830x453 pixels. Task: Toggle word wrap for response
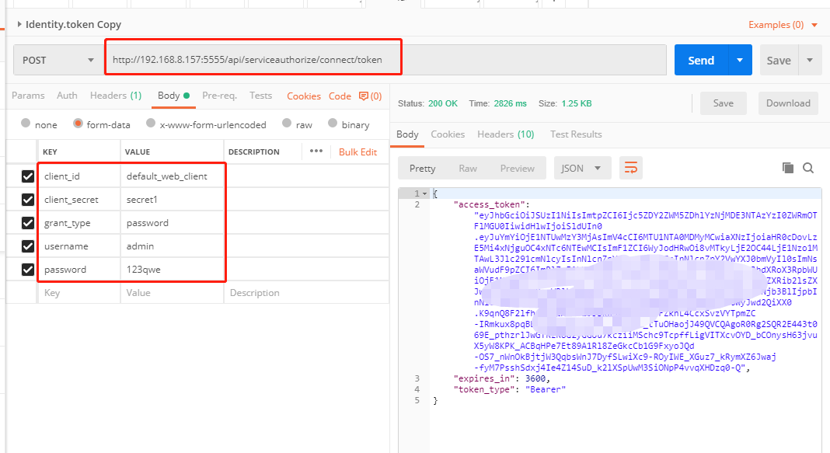coord(630,169)
